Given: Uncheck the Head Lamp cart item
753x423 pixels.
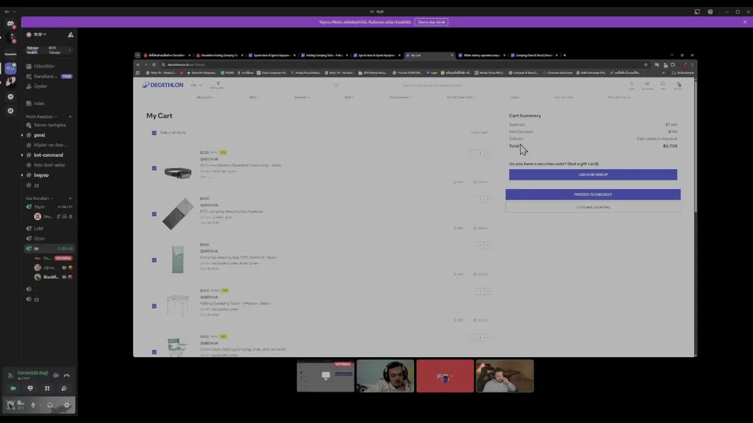Looking at the screenshot, I should click(x=154, y=168).
